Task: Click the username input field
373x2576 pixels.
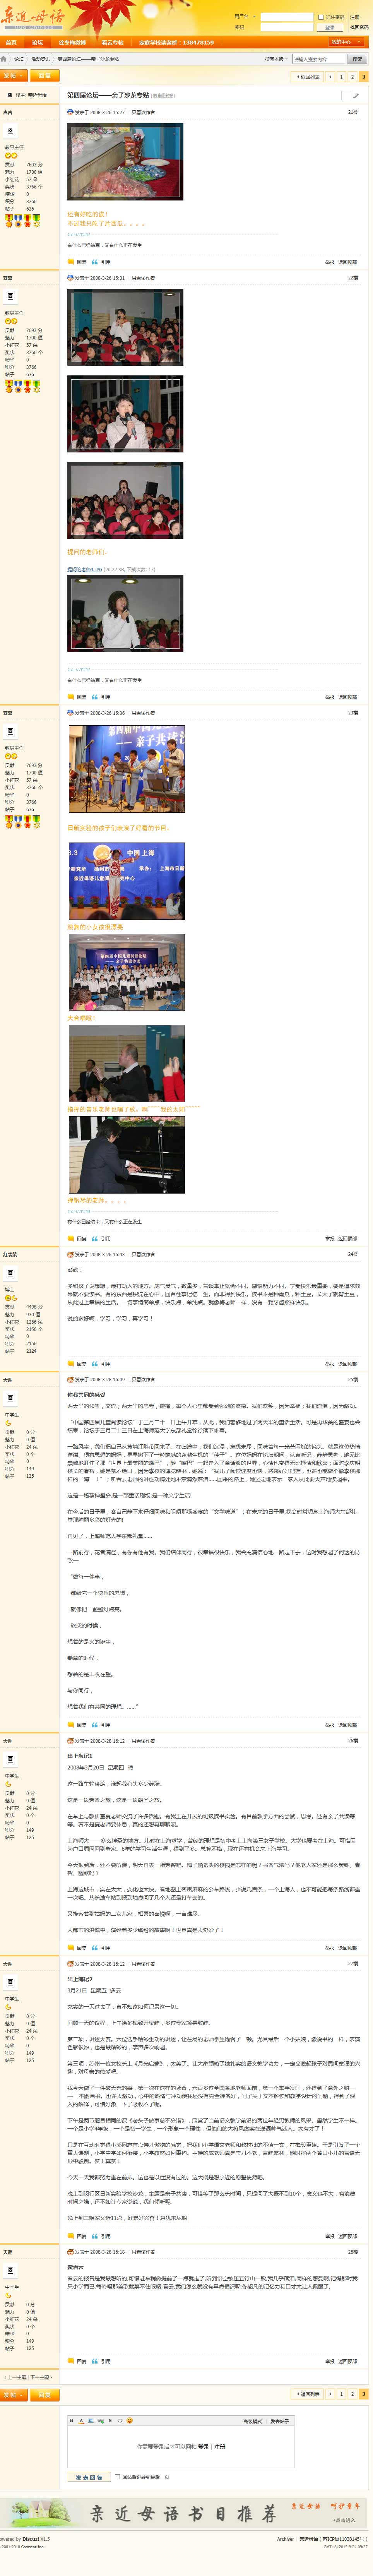Action: click(287, 17)
